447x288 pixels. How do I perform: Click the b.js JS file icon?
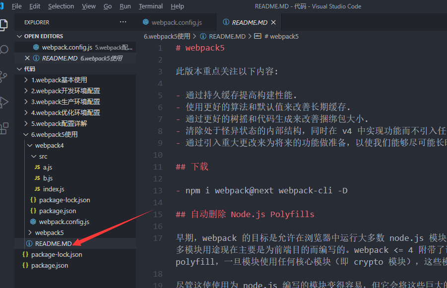pyautogui.click(x=37, y=178)
